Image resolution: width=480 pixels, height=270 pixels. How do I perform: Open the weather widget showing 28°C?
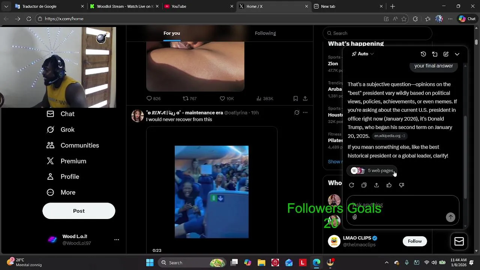[x=24, y=262]
